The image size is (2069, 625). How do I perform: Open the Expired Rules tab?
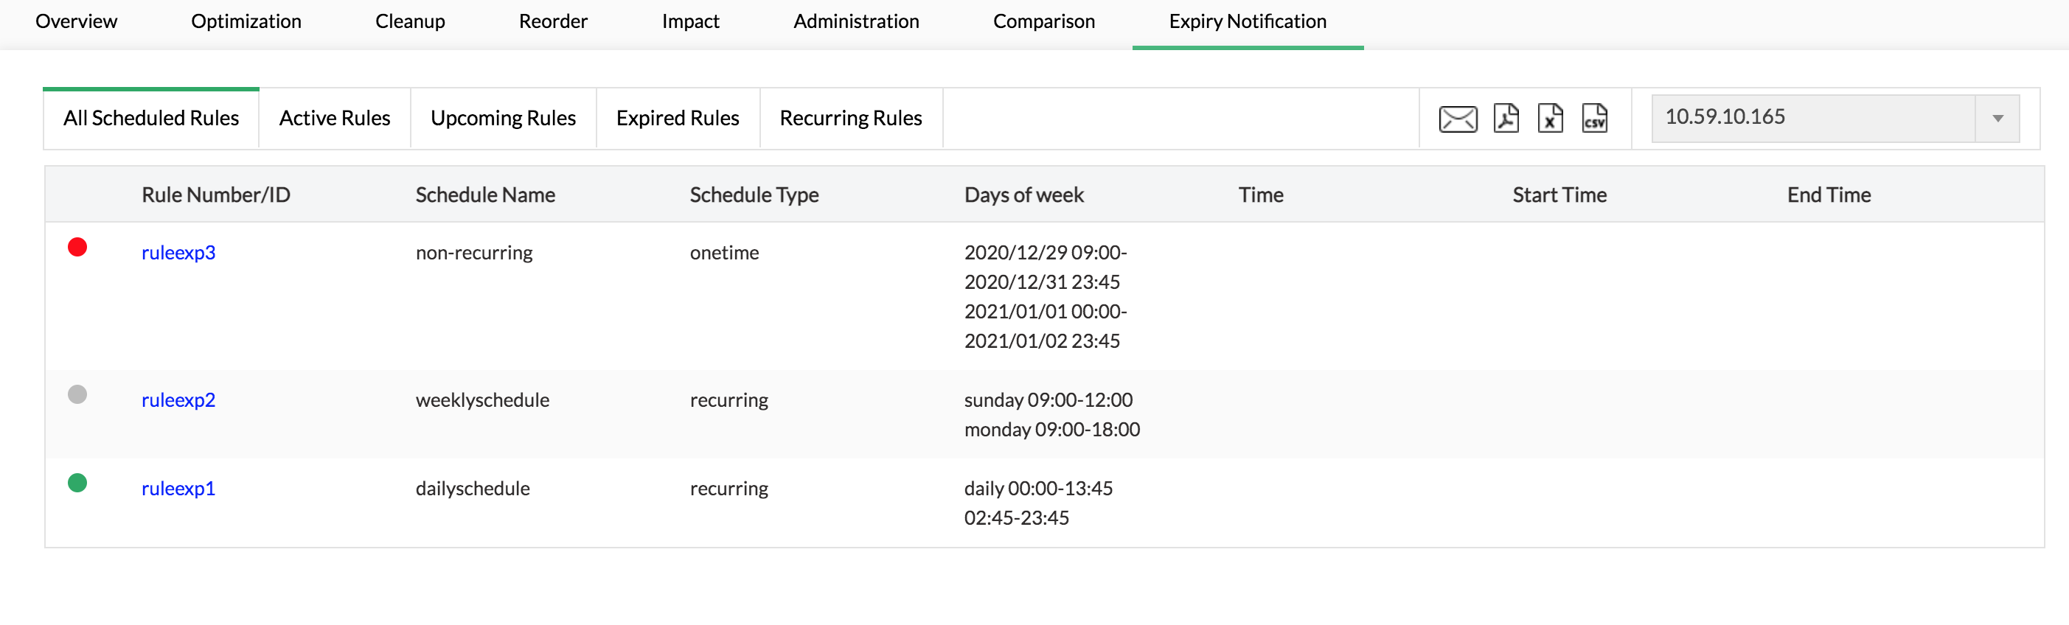click(x=677, y=118)
